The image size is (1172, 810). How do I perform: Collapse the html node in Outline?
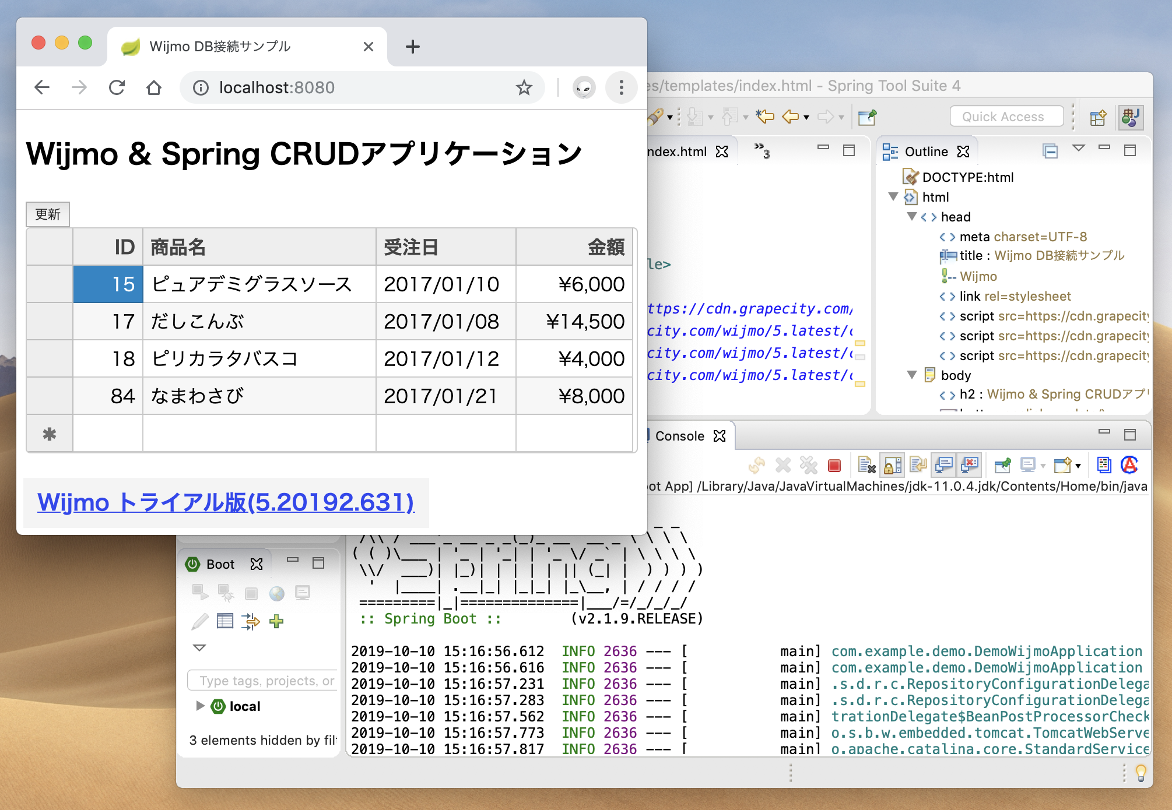click(x=893, y=196)
